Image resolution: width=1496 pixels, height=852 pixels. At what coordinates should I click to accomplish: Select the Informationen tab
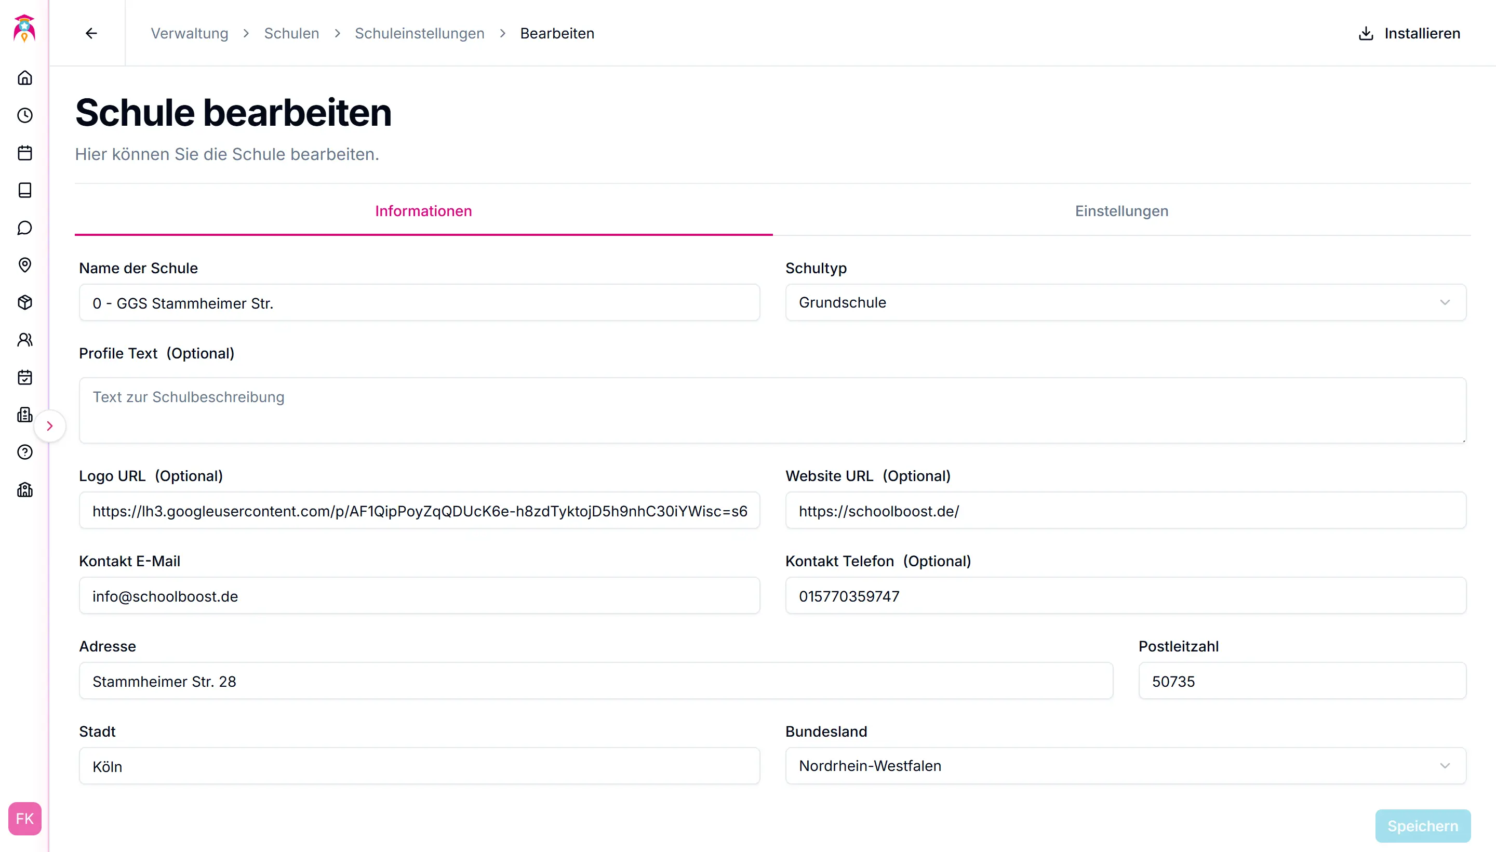click(x=423, y=211)
